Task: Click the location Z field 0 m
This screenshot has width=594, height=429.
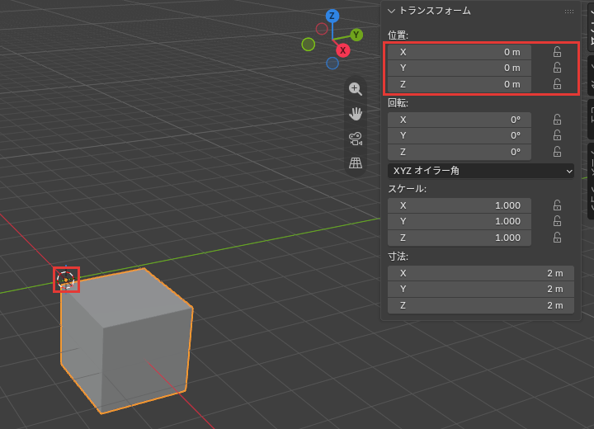Action: (x=460, y=84)
